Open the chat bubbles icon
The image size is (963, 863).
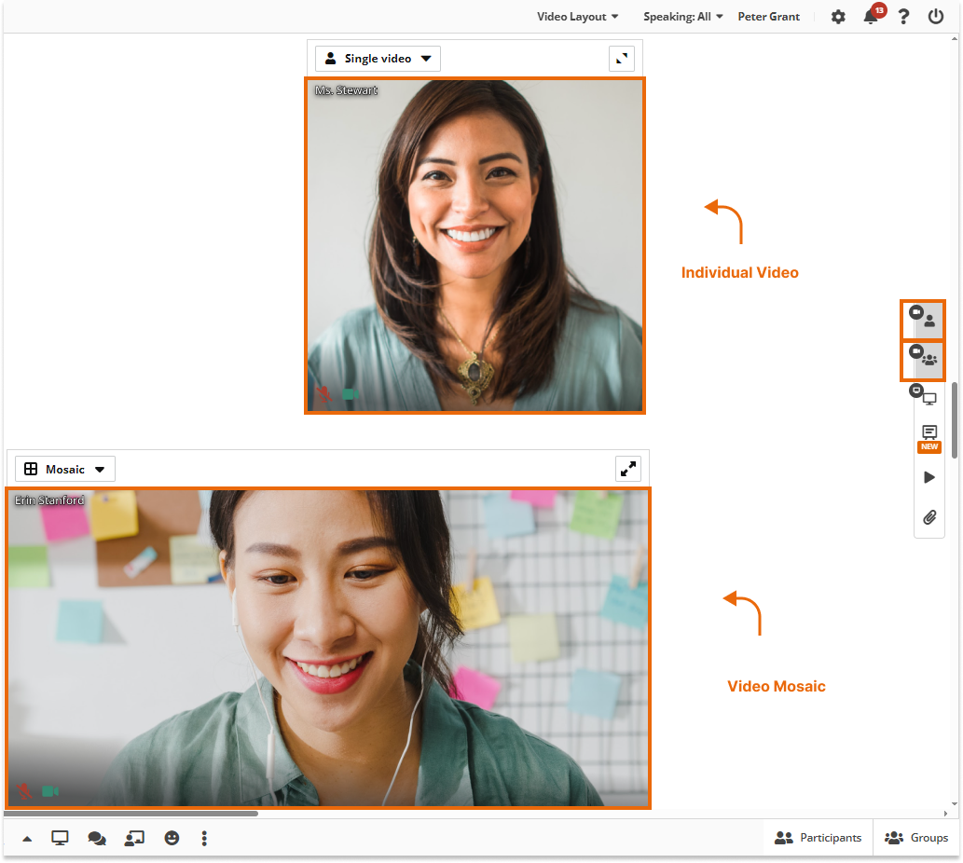point(96,839)
